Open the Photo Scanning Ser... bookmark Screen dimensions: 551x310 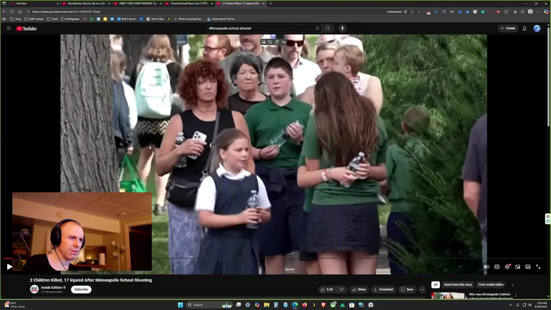(188, 19)
